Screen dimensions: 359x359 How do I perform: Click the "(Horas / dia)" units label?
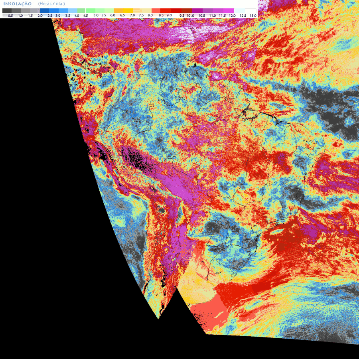click(51, 4)
